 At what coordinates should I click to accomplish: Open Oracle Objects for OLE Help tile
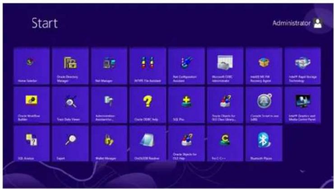(186, 144)
